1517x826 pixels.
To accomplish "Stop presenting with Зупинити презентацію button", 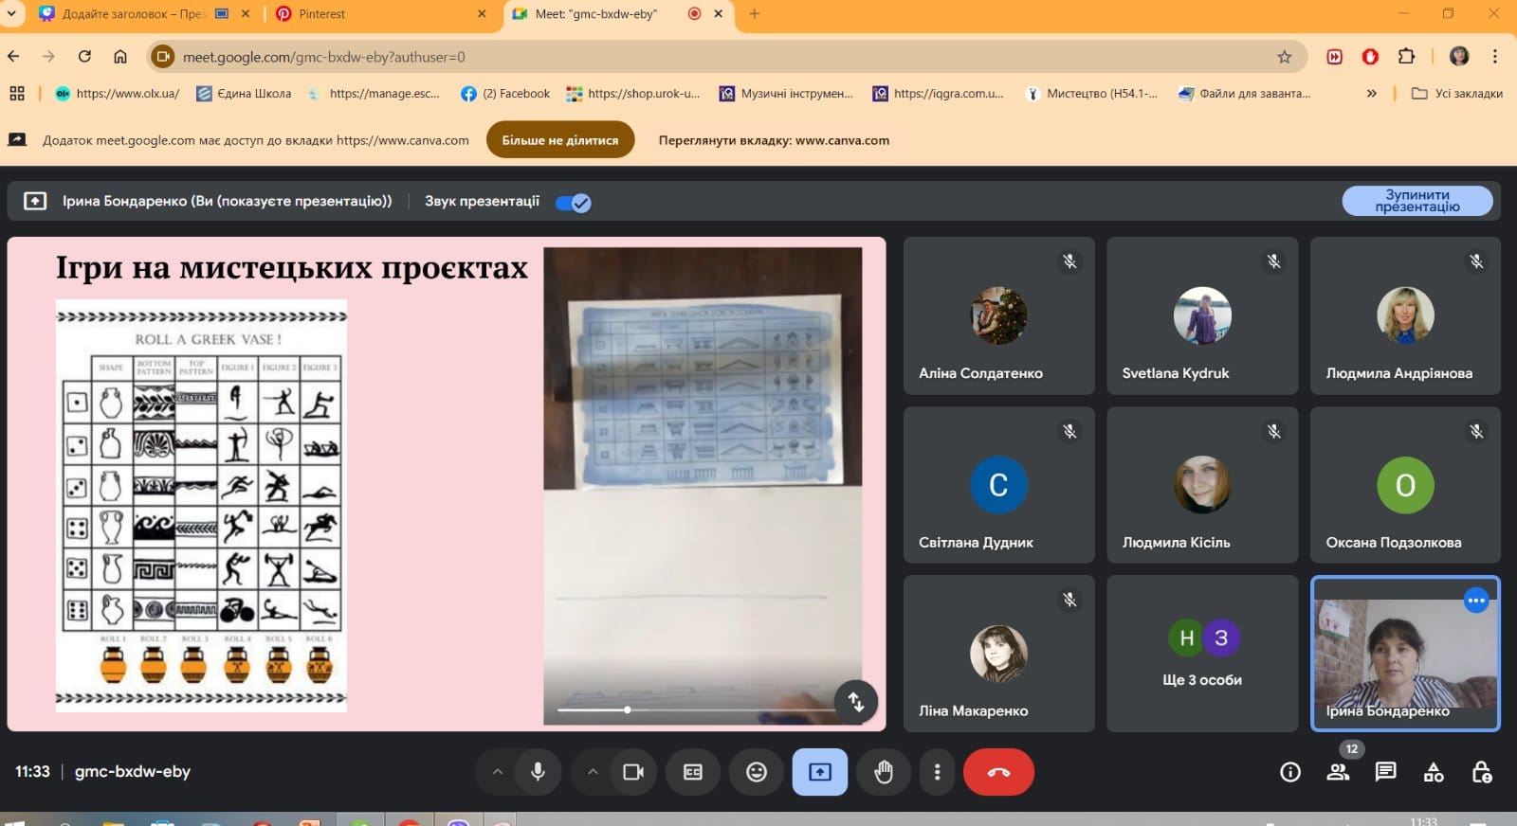I will tap(1417, 201).
